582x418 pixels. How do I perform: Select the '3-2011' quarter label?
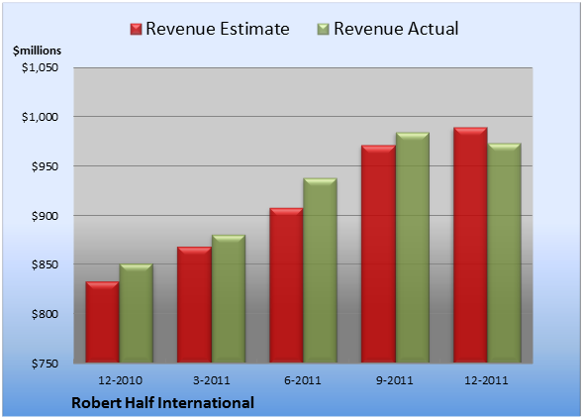[x=212, y=380]
